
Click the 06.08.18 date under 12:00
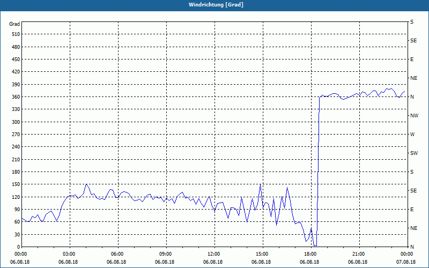click(213, 262)
